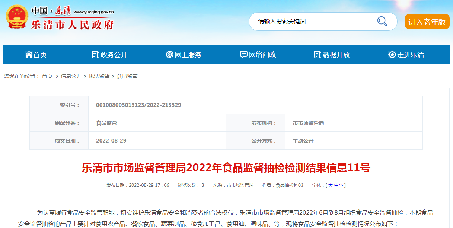Click the data icon beside 数据开放
453x228 pixels.
coord(318,55)
